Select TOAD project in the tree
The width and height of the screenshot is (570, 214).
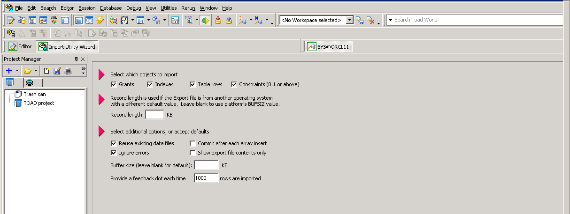click(39, 103)
